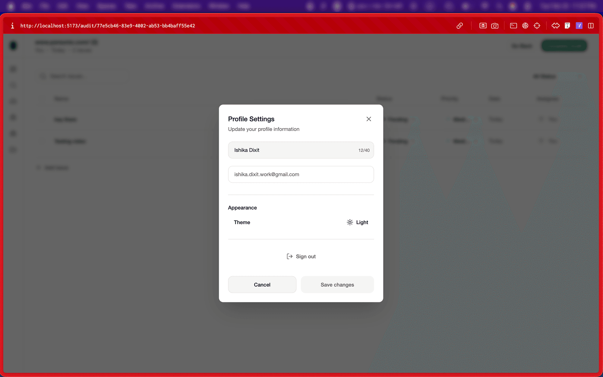Select the crosshair element picker icon
This screenshot has height=377, width=603.
coord(537,26)
